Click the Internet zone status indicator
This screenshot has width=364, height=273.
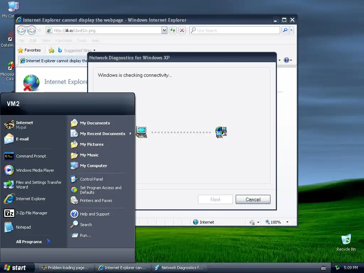pyautogui.click(x=204, y=222)
